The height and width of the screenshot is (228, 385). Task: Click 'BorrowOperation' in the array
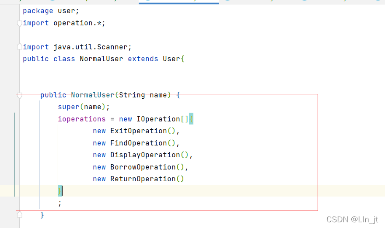click(x=143, y=167)
